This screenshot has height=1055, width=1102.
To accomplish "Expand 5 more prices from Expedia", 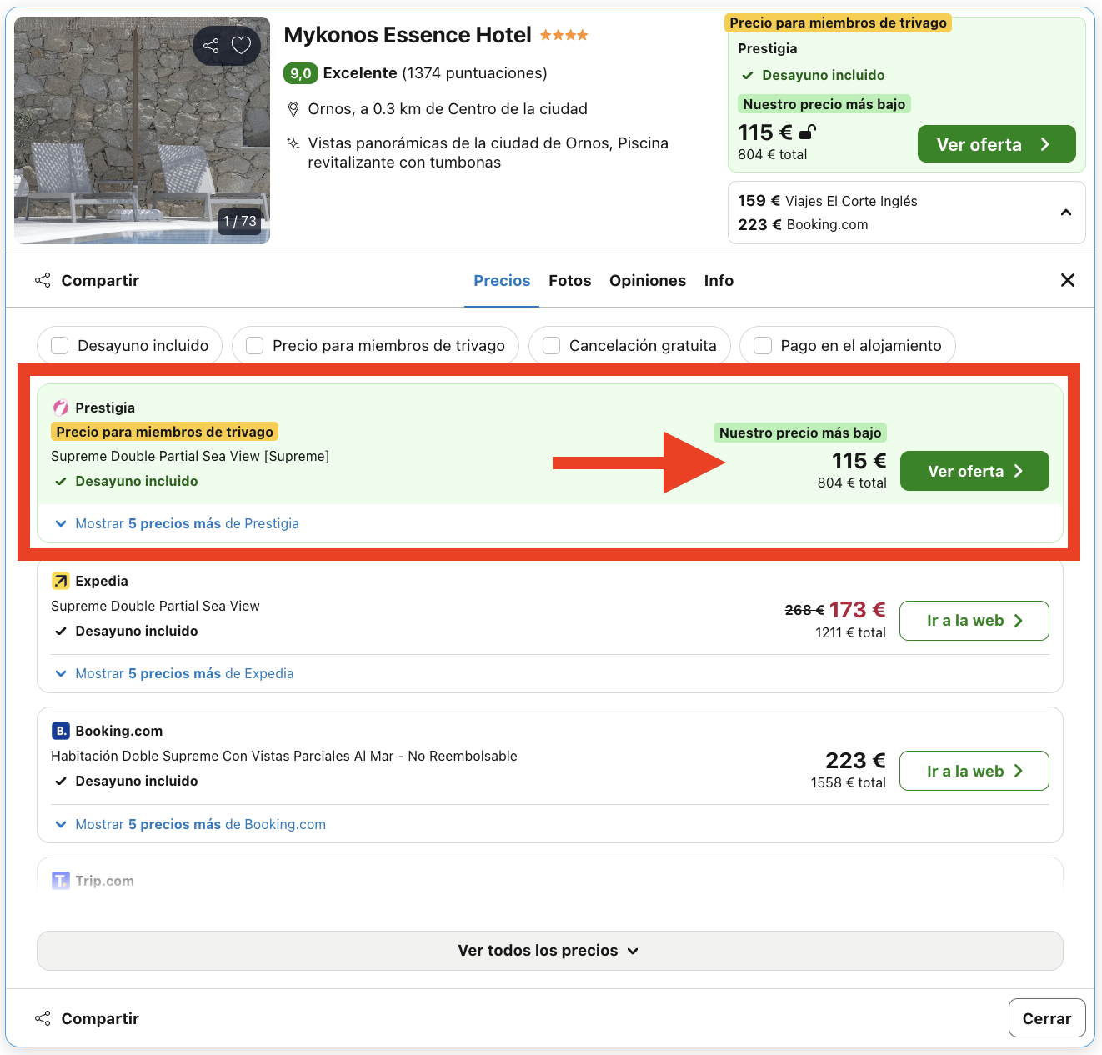I will 174,674.
